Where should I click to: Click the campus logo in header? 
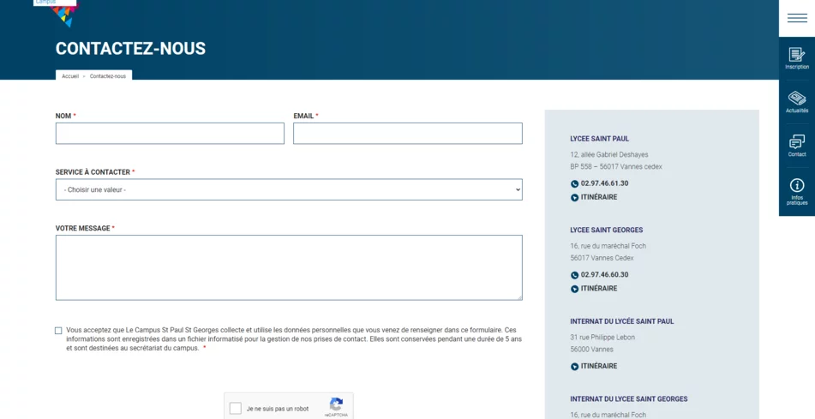63,12
